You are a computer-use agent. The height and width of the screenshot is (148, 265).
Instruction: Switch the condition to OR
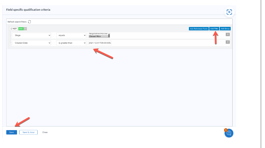click(25, 29)
